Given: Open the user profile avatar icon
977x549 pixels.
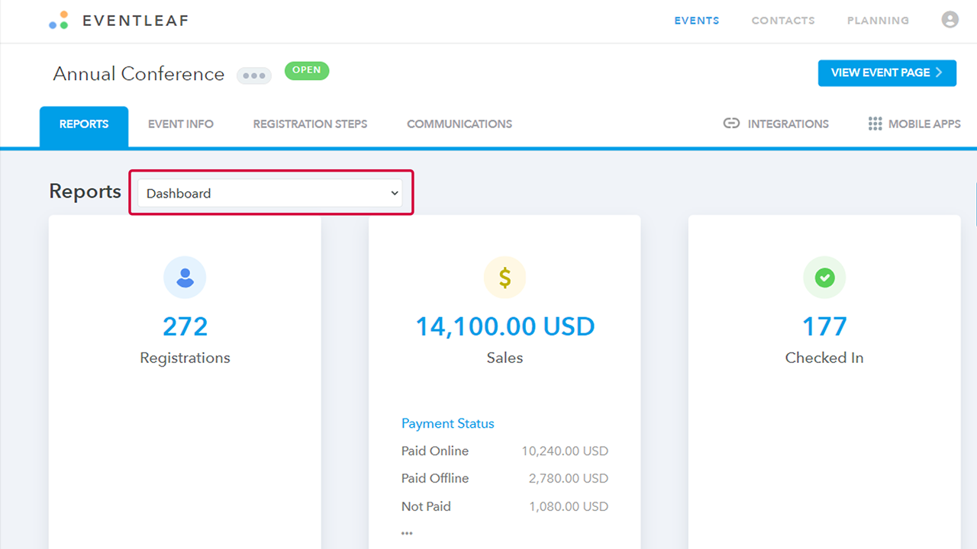Looking at the screenshot, I should pyautogui.click(x=950, y=20).
